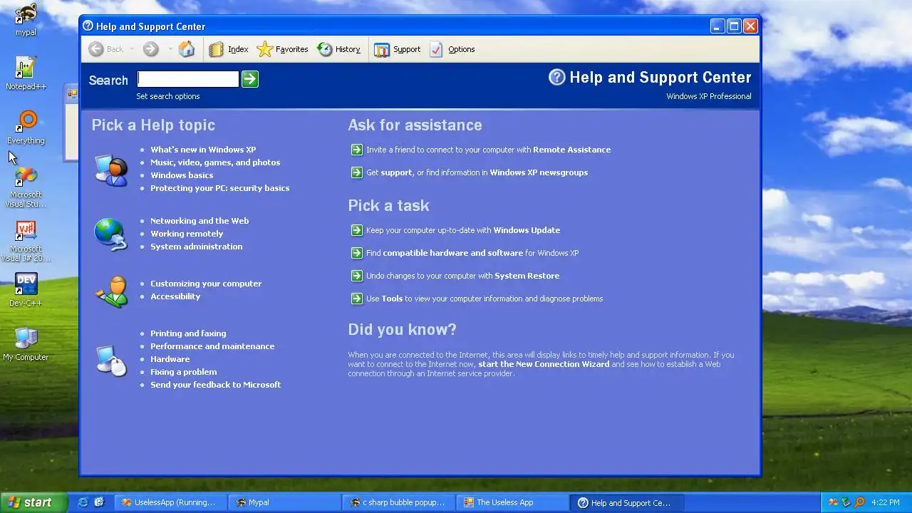The image size is (912, 513).
Task: Switch to the Mypal taskbar button
Action: [x=284, y=502]
